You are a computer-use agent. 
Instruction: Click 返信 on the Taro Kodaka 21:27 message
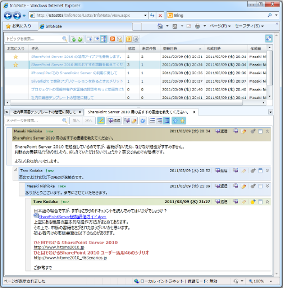221,202
